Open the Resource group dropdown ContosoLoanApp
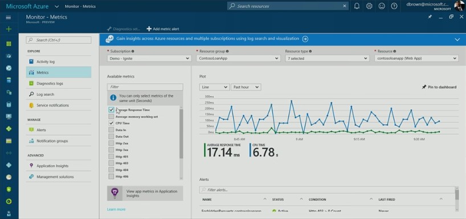Screen dimensions: 466x219 pos(238,59)
